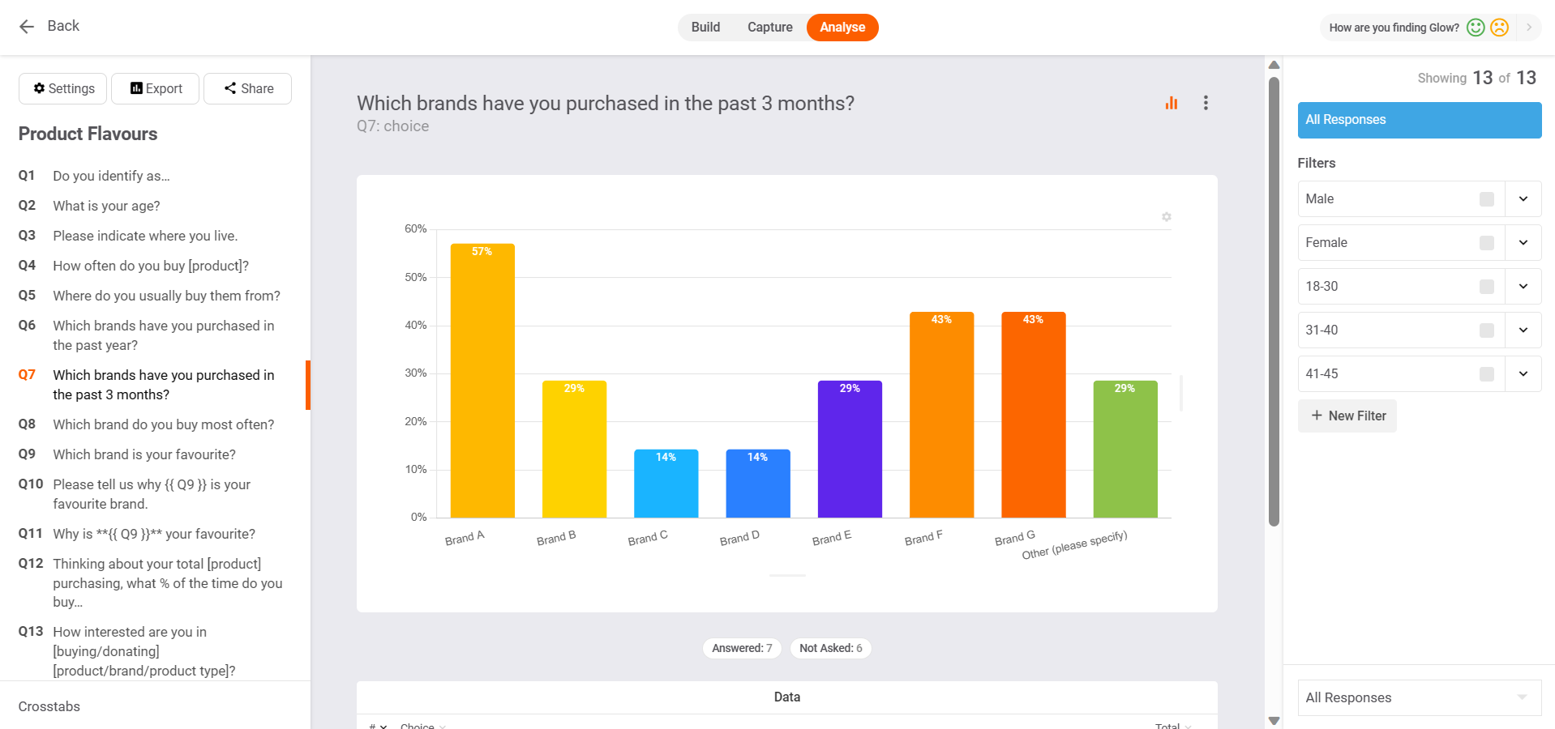
Task: Switch to the Build tab
Action: [705, 28]
